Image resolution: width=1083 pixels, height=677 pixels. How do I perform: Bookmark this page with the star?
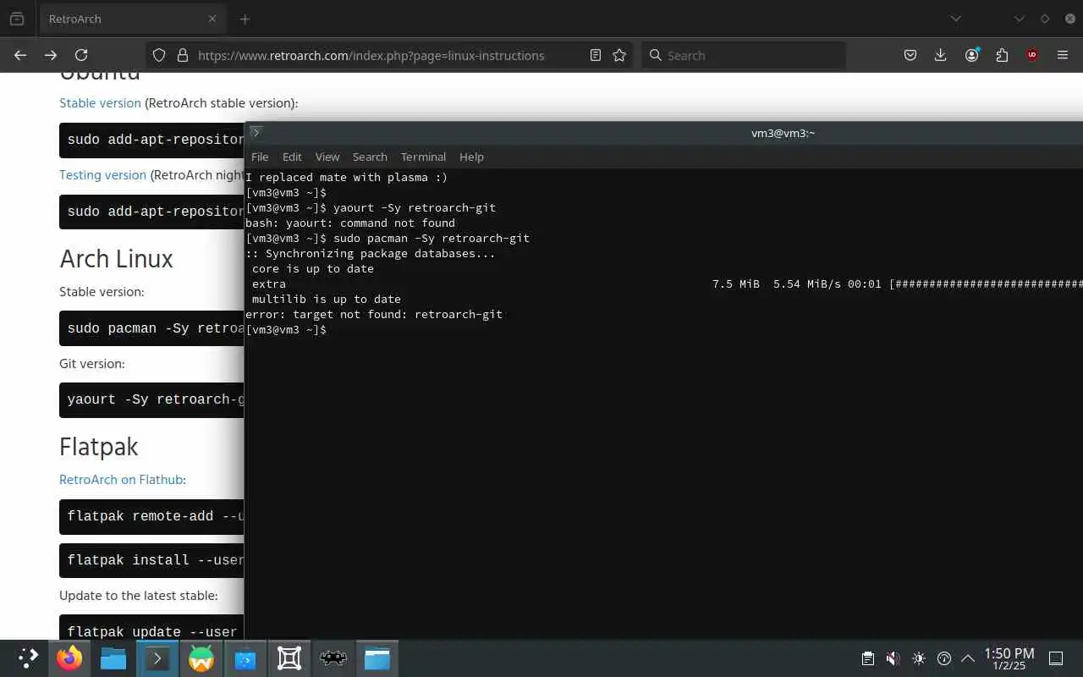click(x=619, y=55)
